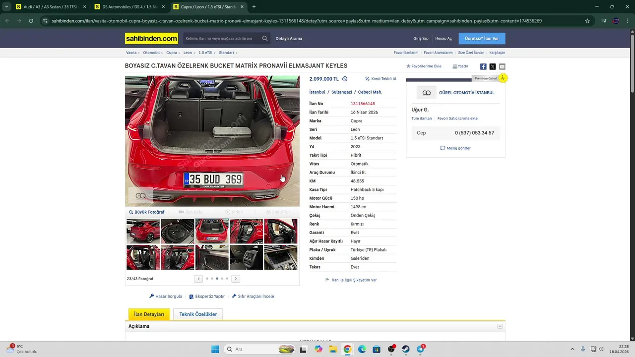Bookmark this page with star icon
The height and width of the screenshot is (357, 635).
pyautogui.click(x=587, y=21)
